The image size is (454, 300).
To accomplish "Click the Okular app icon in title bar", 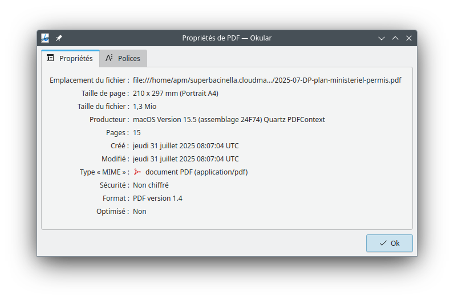I will (46, 38).
